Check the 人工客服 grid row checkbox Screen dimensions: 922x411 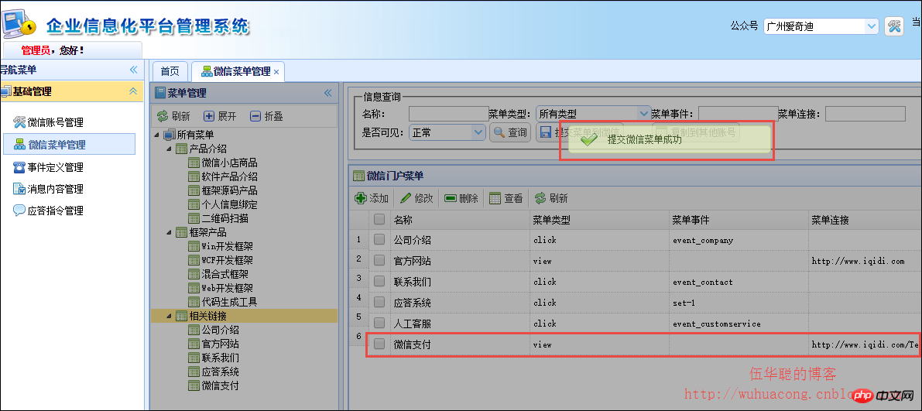point(379,323)
